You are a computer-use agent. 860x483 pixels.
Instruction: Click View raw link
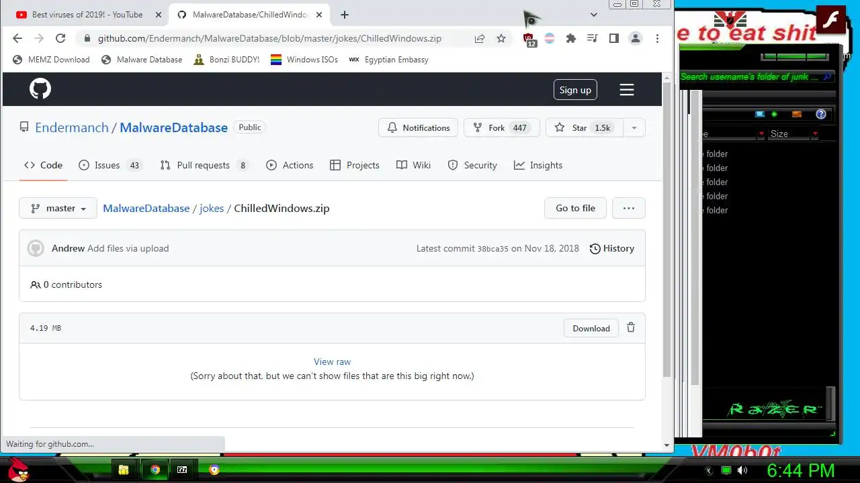click(x=332, y=362)
